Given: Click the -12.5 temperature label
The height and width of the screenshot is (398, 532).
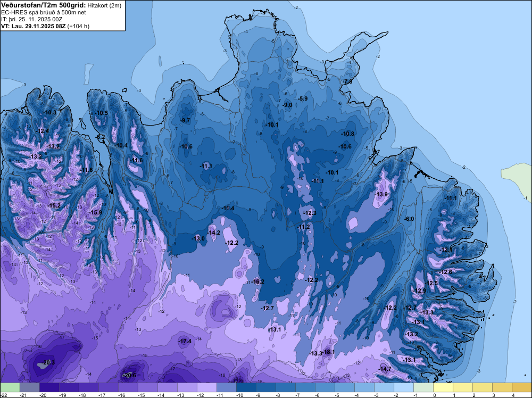Looking at the screenshot, I should coord(431,283).
